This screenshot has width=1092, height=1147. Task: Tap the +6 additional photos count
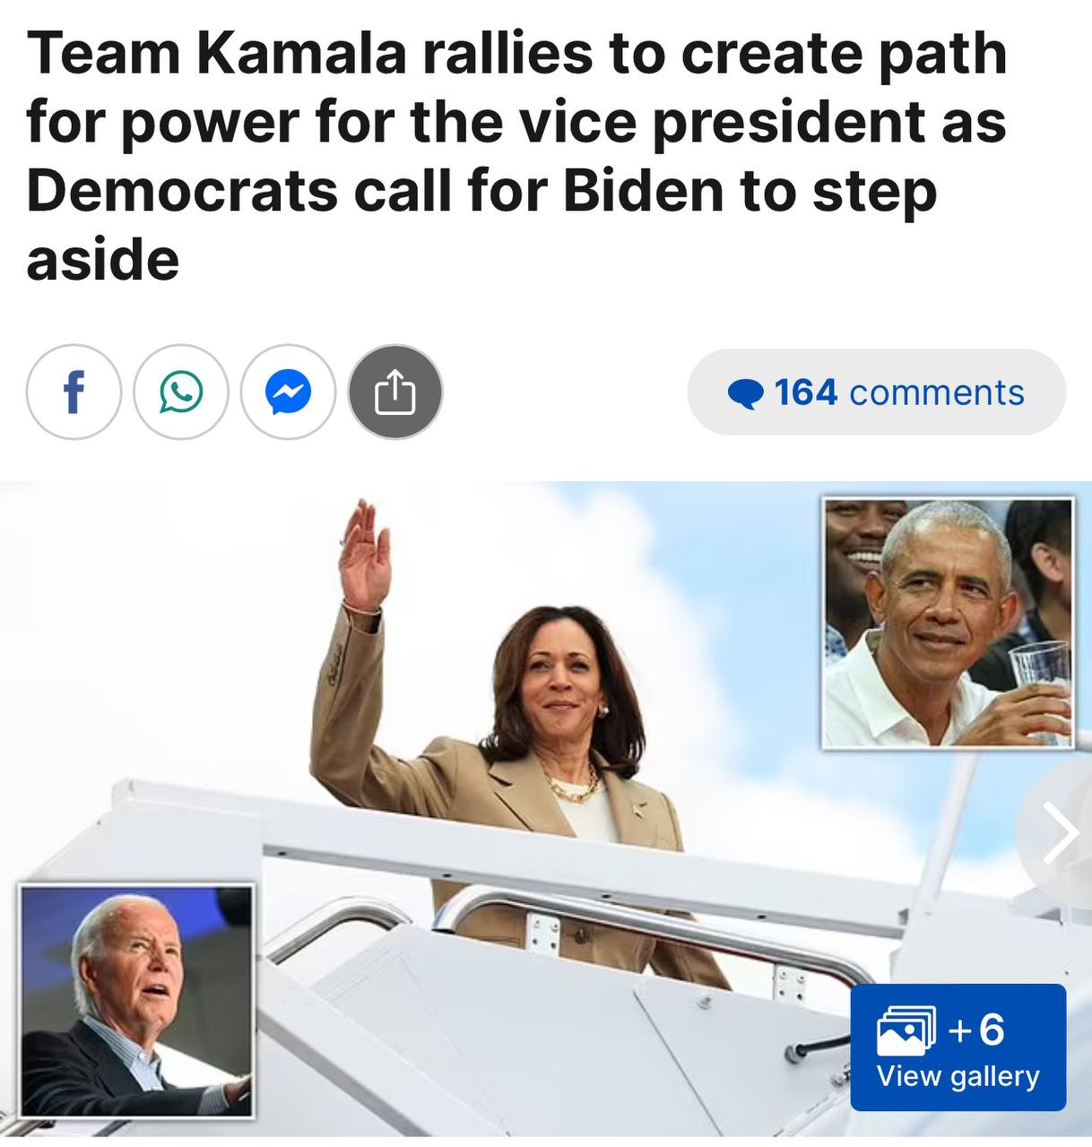976,1029
